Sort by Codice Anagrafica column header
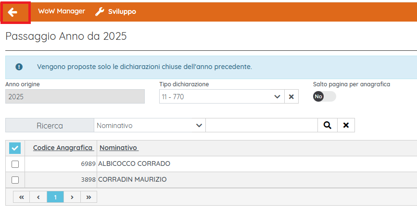 pyautogui.click(x=63, y=148)
